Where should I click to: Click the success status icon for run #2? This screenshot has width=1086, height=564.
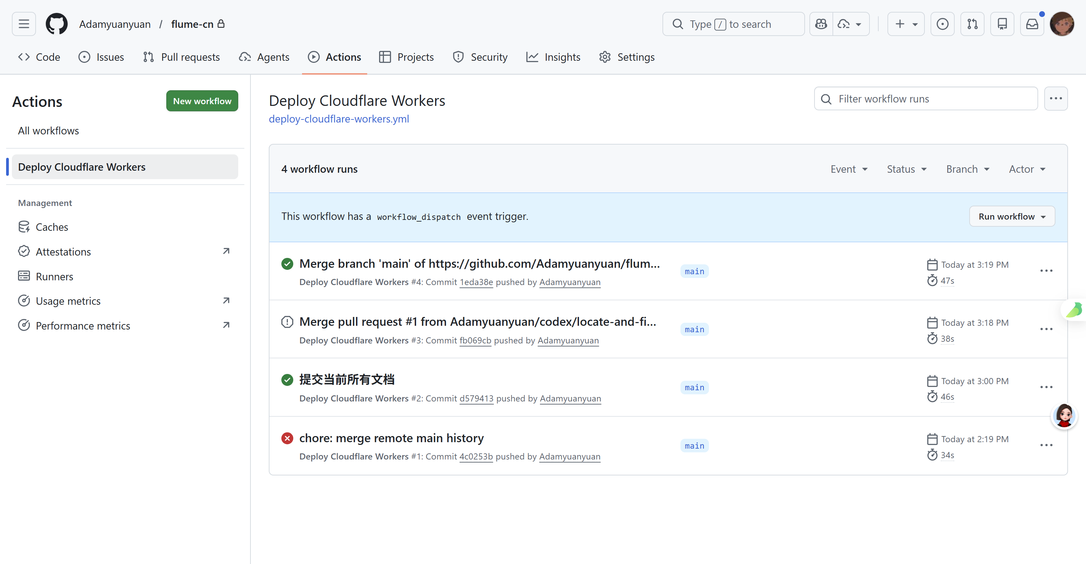[x=287, y=380]
